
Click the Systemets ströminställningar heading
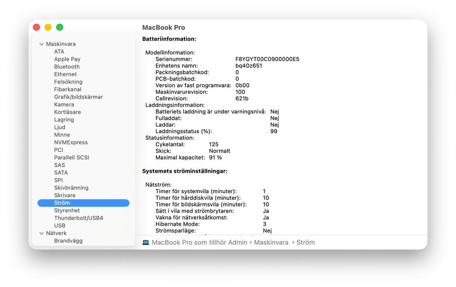185,171
